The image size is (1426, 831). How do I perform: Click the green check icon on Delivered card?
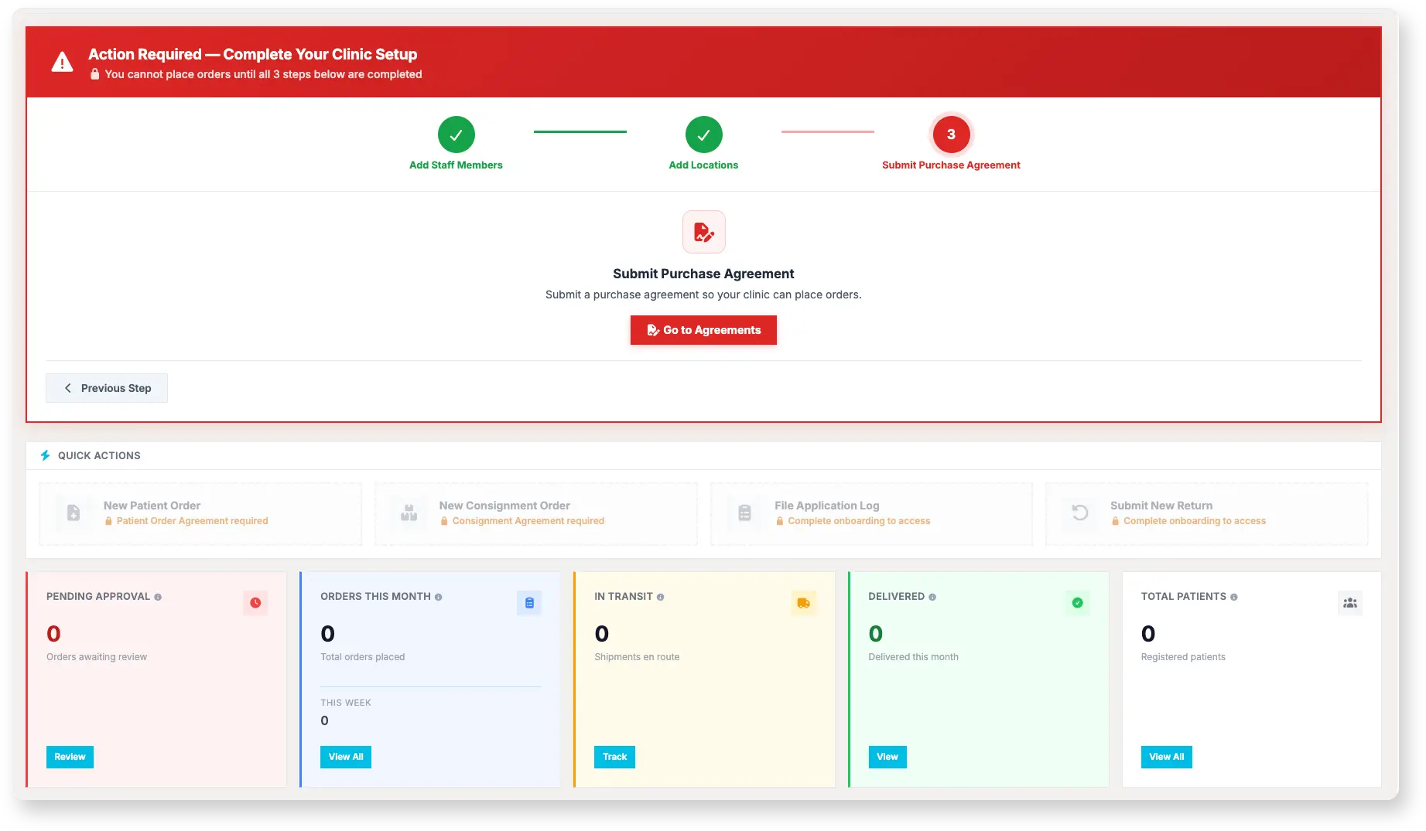click(1077, 603)
